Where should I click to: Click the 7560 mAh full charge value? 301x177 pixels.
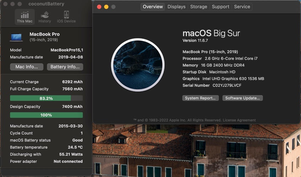[72, 89]
